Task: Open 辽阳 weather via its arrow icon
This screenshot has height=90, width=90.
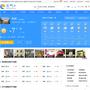Action: tap(19, 76)
